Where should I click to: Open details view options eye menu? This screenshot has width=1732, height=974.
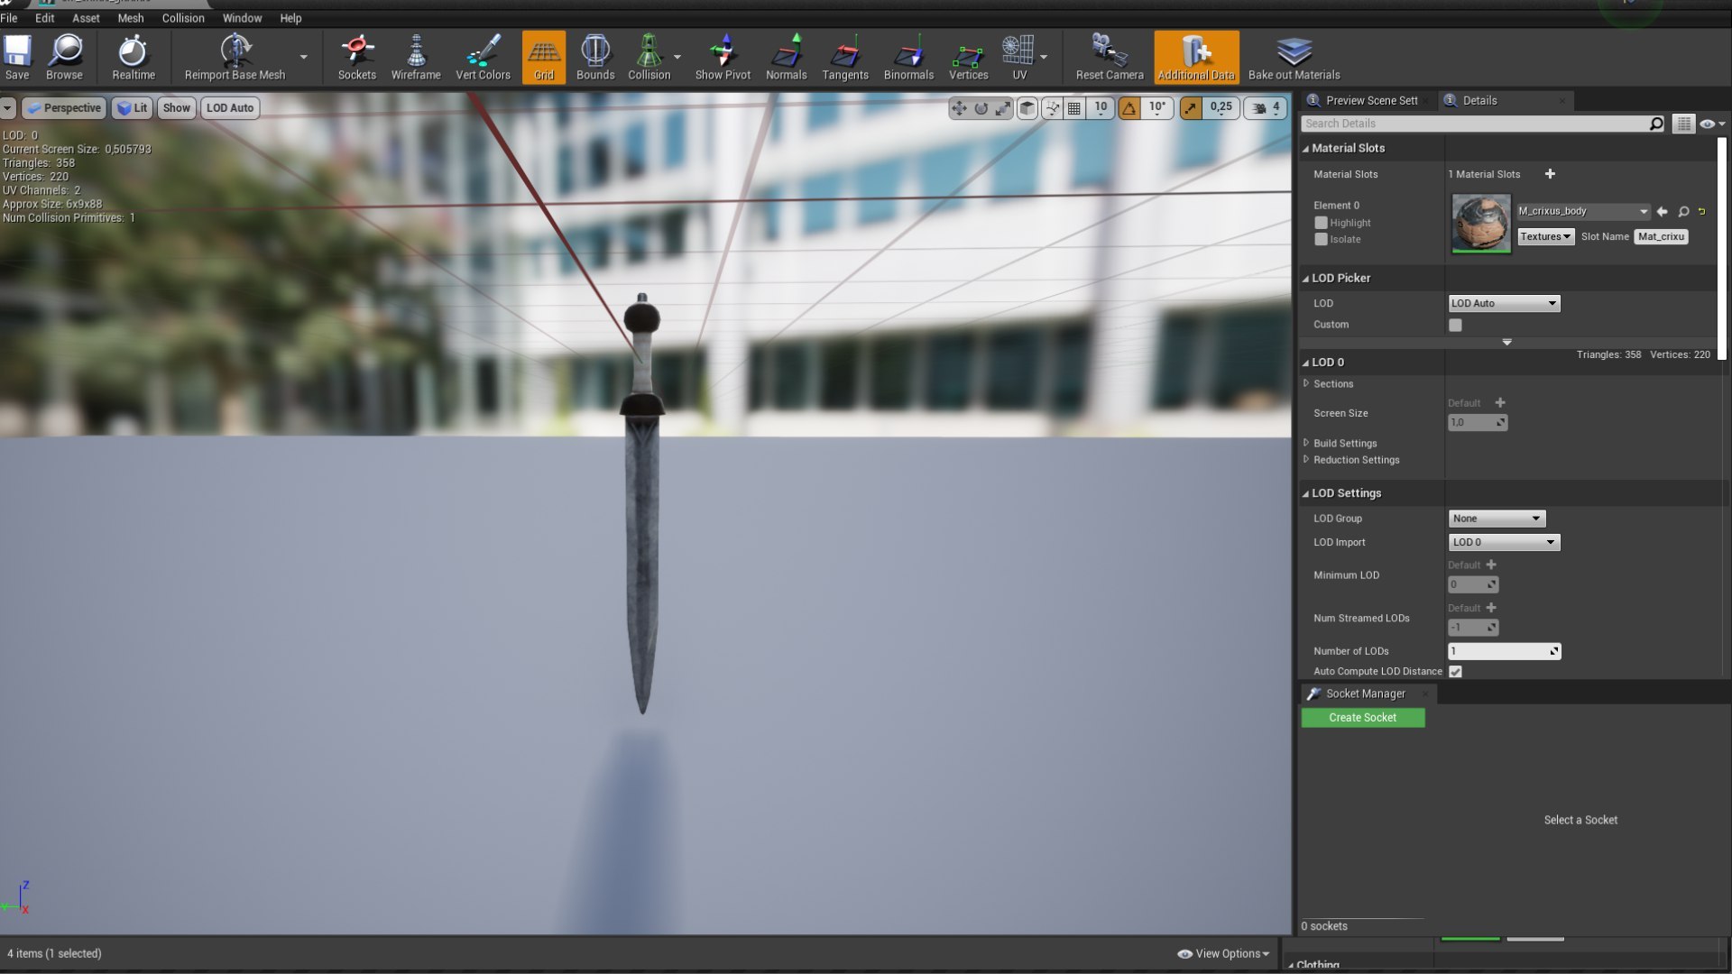[x=1712, y=124]
